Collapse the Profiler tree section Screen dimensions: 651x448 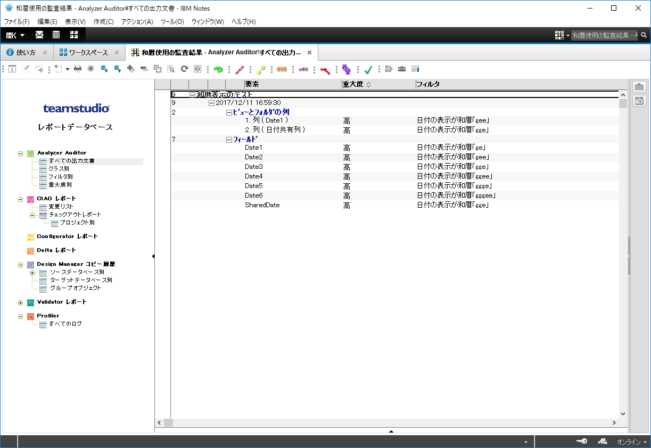pyautogui.click(x=21, y=316)
